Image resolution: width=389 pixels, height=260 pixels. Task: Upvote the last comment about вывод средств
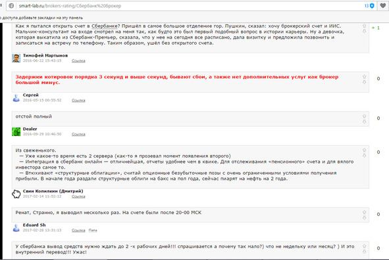pos(364,246)
